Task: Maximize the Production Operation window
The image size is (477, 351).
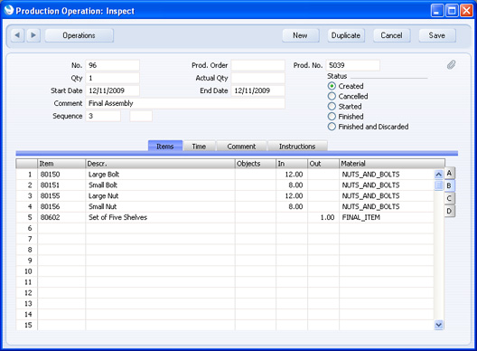Action: [x=452, y=11]
